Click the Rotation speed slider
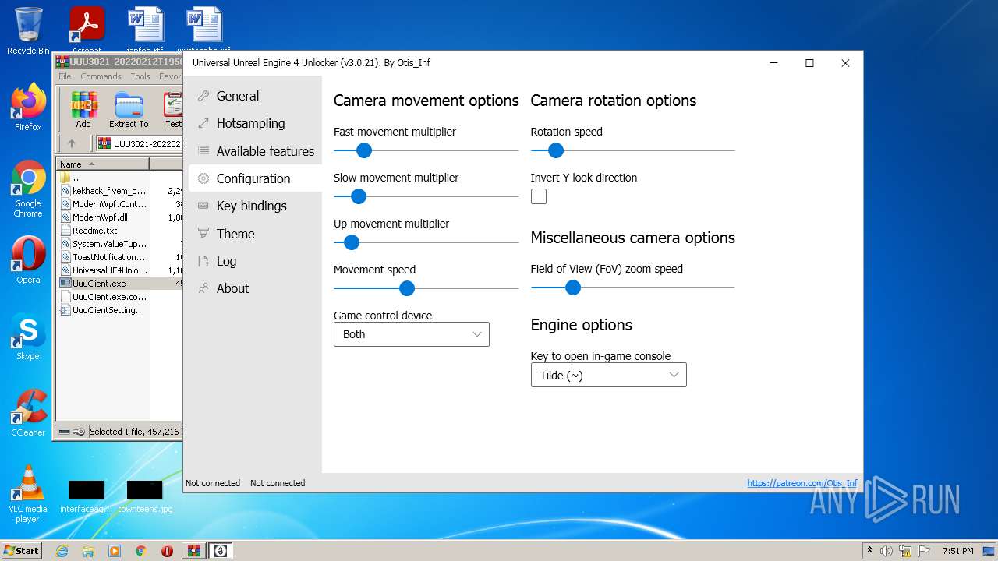 pyautogui.click(x=633, y=150)
